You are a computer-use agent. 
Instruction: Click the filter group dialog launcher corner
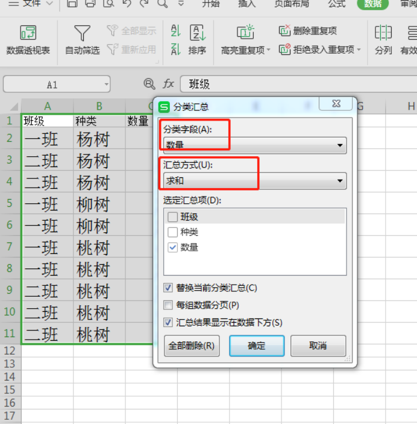tap(157, 62)
